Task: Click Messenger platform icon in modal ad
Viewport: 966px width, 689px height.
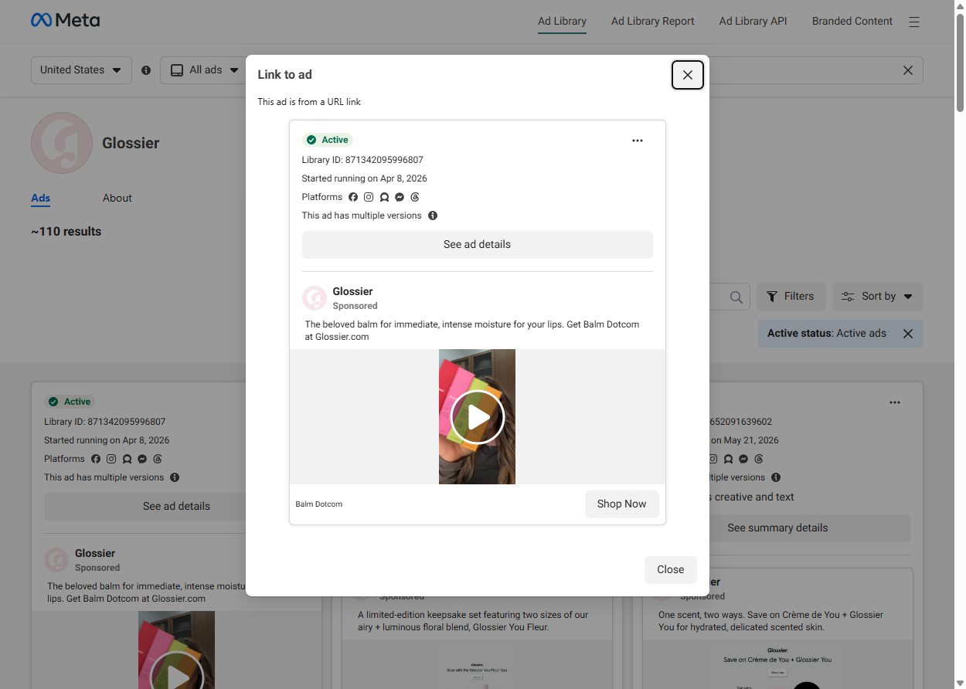Action: tap(400, 197)
